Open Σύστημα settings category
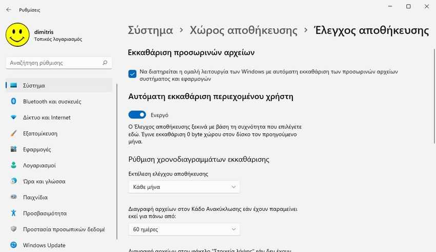Viewport: 436px width, 252px height. tap(58, 85)
